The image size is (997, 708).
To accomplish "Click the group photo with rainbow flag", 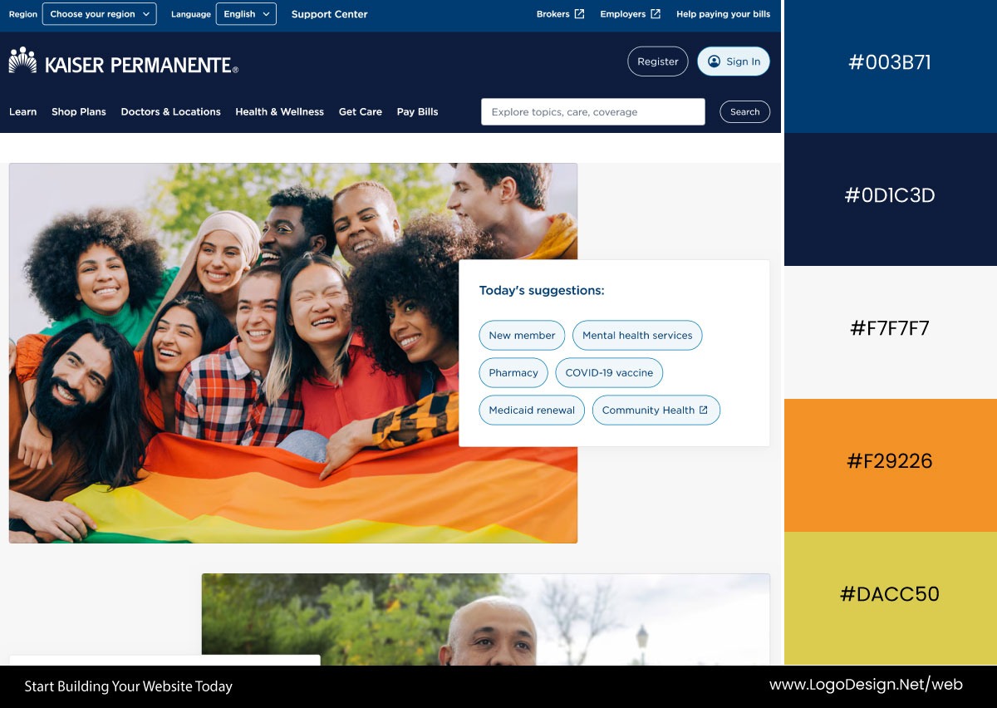I will point(292,353).
